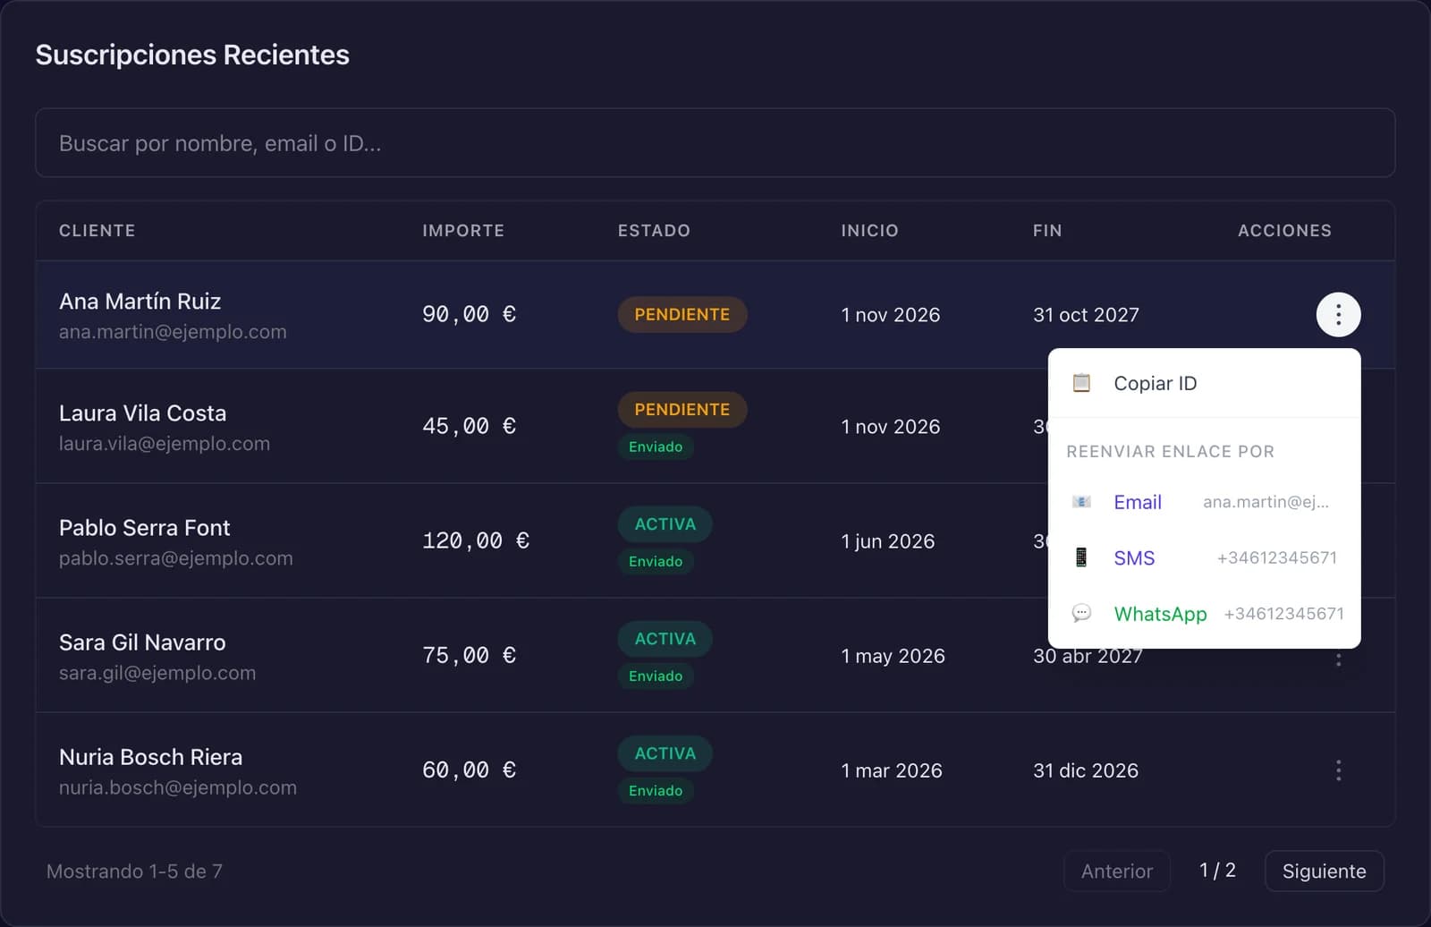Select client name Nuria Bosch Riera
The height and width of the screenshot is (927, 1431).
[x=150, y=757]
